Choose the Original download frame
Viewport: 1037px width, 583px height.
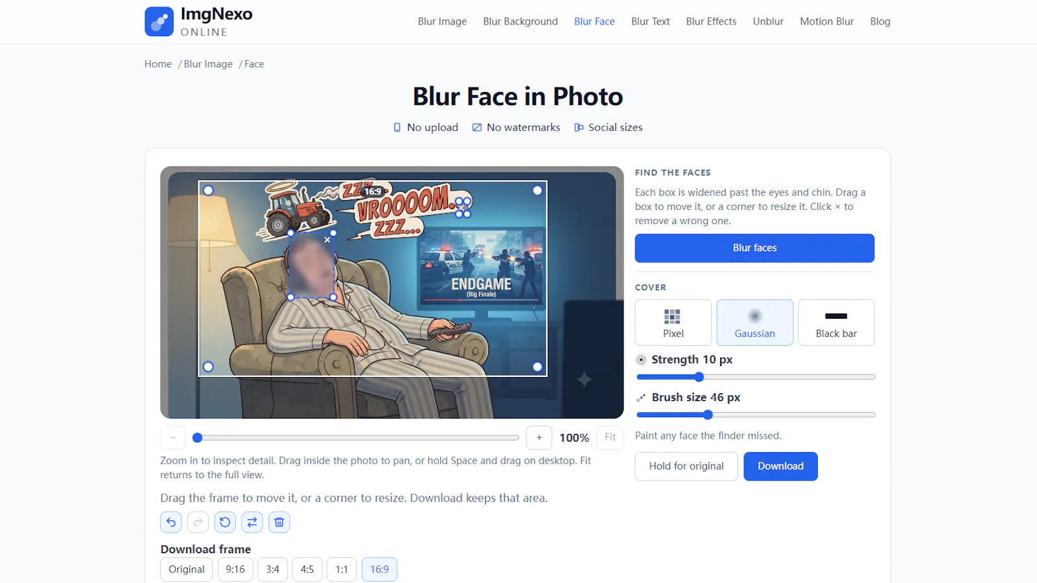[x=187, y=569]
